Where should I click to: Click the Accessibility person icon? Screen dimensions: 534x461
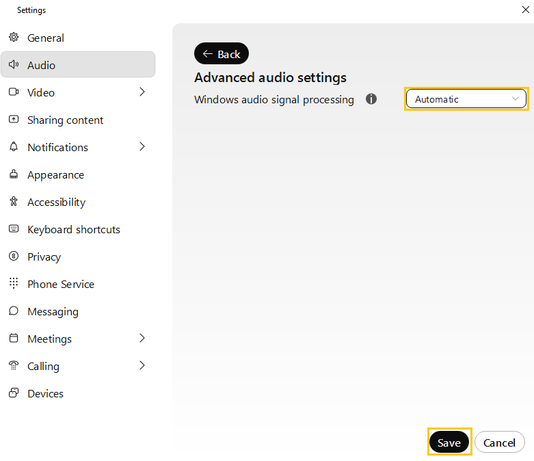tap(13, 202)
